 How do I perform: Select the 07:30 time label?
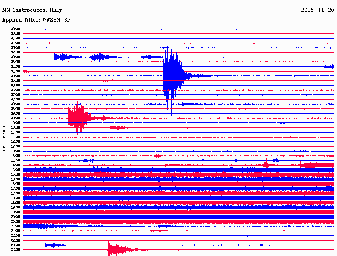[x=15, y=99]
